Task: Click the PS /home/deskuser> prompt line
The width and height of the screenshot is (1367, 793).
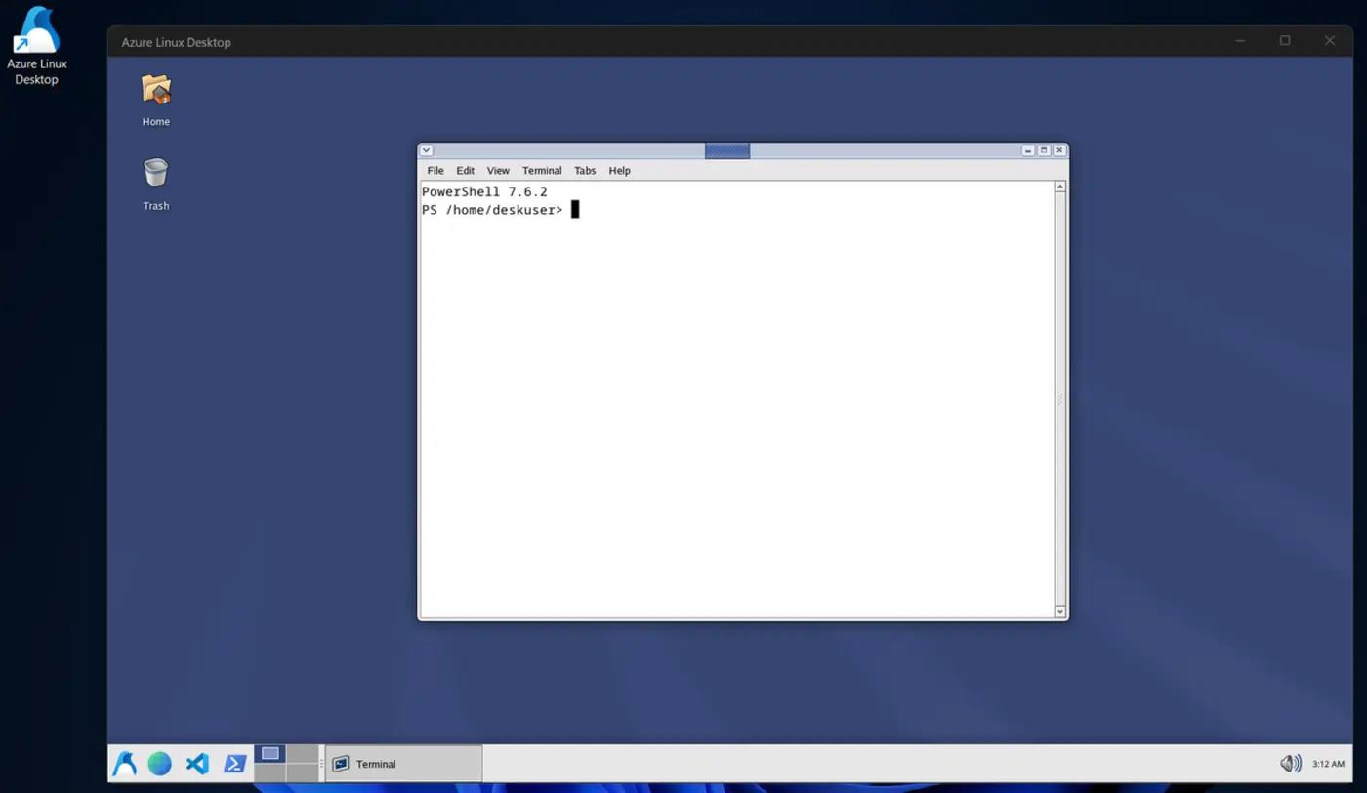Action: pyautogui.click(x=492, y=210)
